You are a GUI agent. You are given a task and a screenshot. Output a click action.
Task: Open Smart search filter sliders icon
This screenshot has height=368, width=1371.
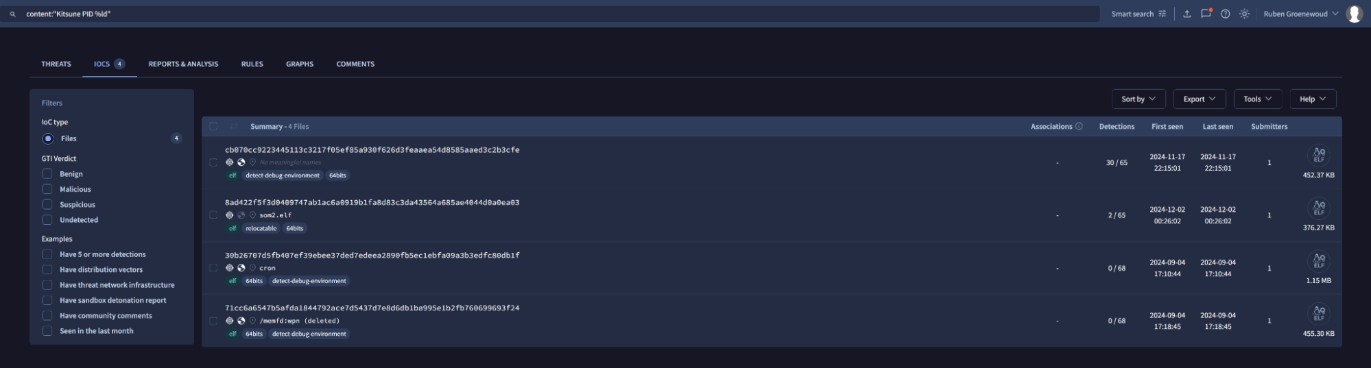click(x=1162, y=14)
